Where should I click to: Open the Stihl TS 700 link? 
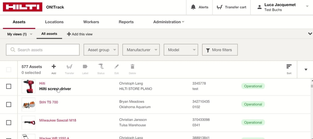click(48, 102)
